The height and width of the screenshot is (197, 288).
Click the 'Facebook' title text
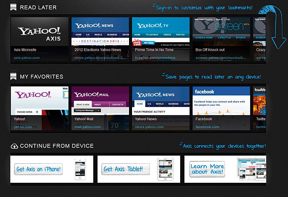point(204,119)
